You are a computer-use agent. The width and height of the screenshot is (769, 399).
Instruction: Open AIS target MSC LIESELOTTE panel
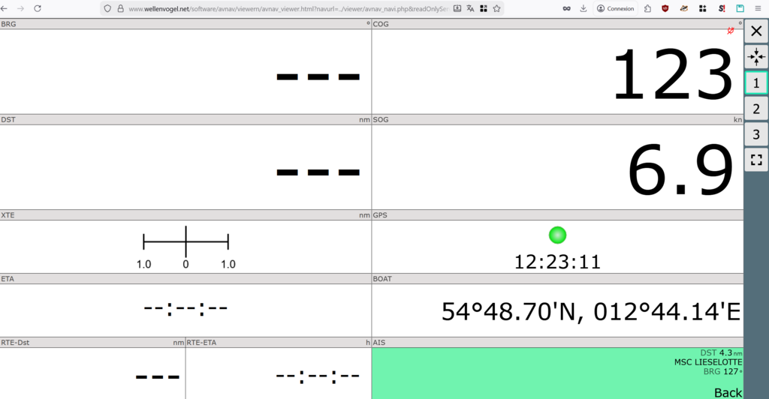(x=557, y=373)
